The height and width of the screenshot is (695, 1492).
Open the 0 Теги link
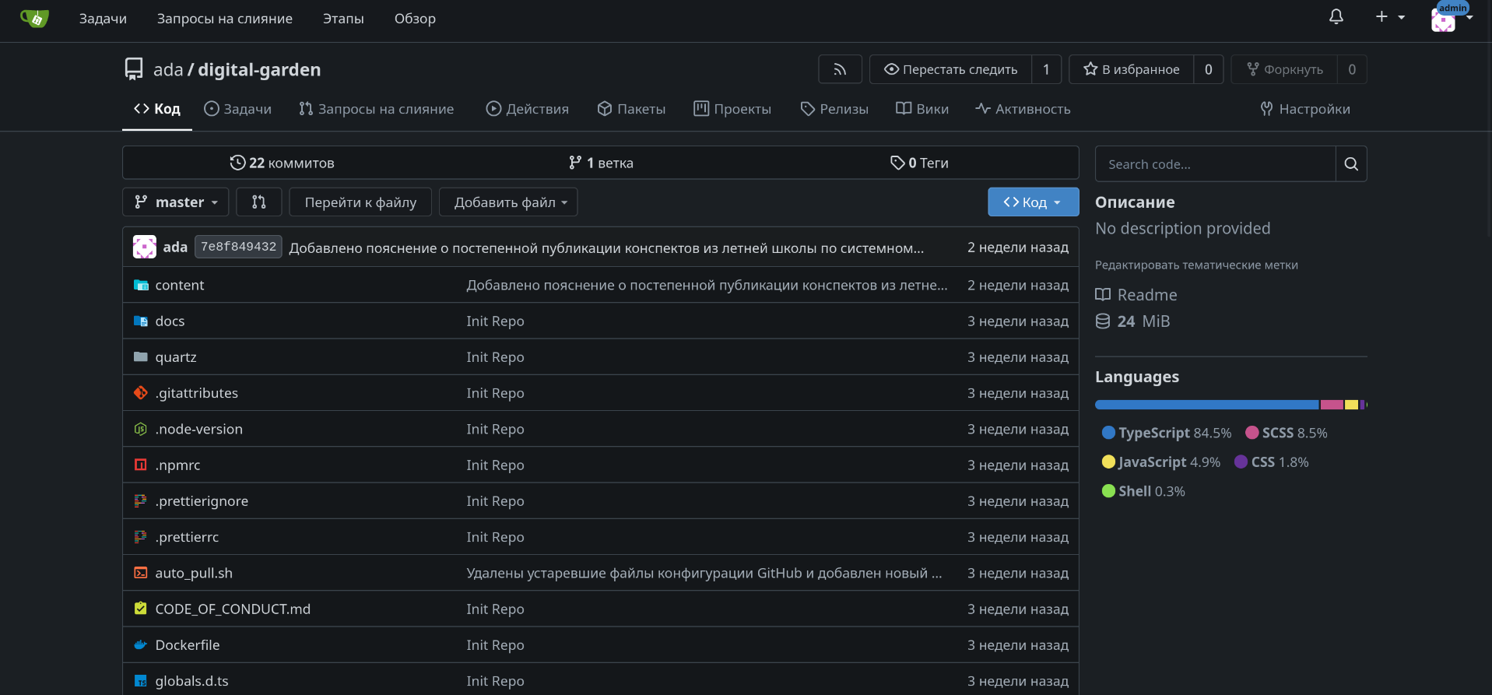pyautogui.click(x=919, y=163)
